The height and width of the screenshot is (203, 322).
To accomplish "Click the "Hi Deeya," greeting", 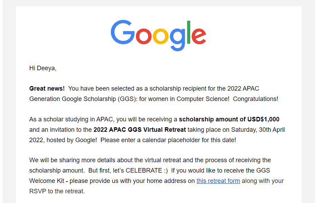I will tap(43, 68).
